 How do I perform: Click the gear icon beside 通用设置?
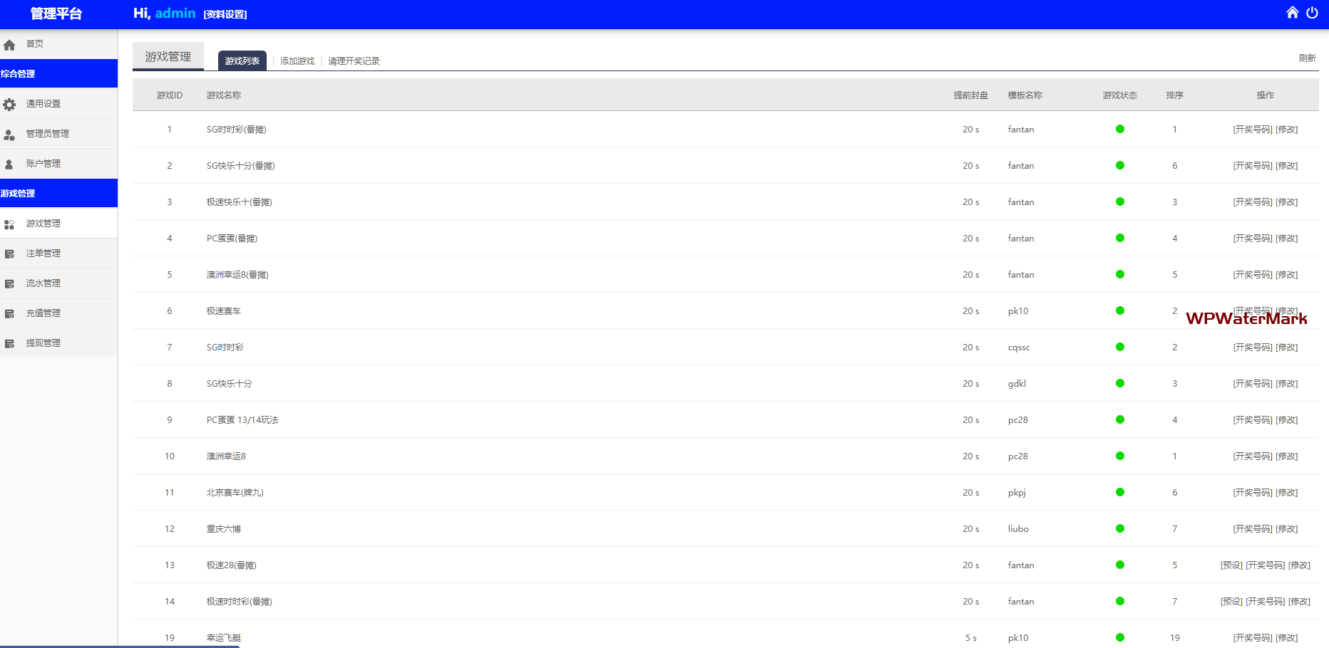pyautogui.click(x=9, y=105)
